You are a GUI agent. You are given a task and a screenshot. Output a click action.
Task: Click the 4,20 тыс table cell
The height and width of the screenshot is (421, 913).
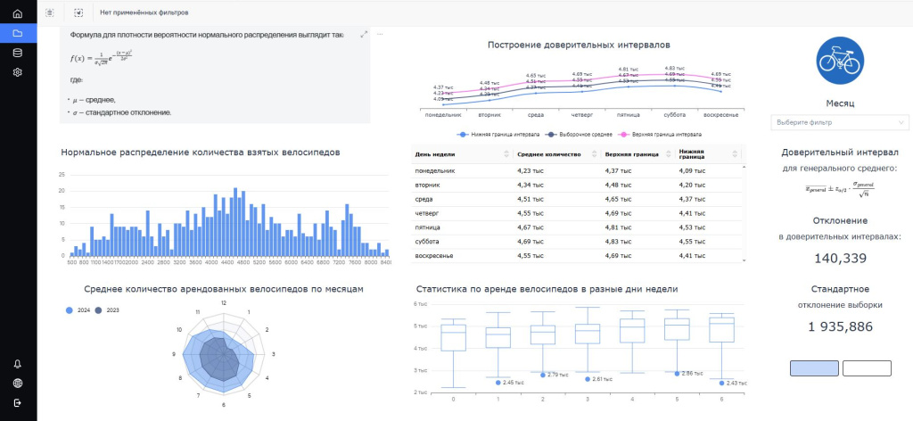pyautogui.click(x=692, y=185)
